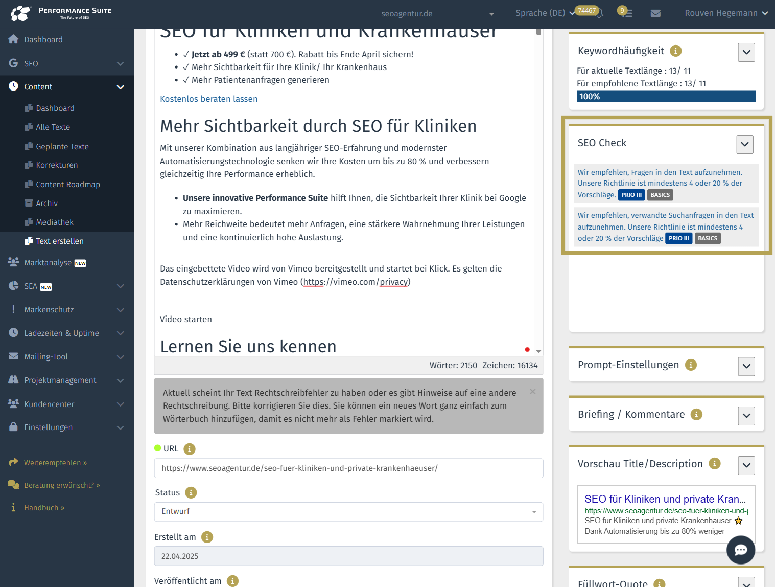Click Keywordhäufigkeit info icon
The image size is (775, 587).
675,51
